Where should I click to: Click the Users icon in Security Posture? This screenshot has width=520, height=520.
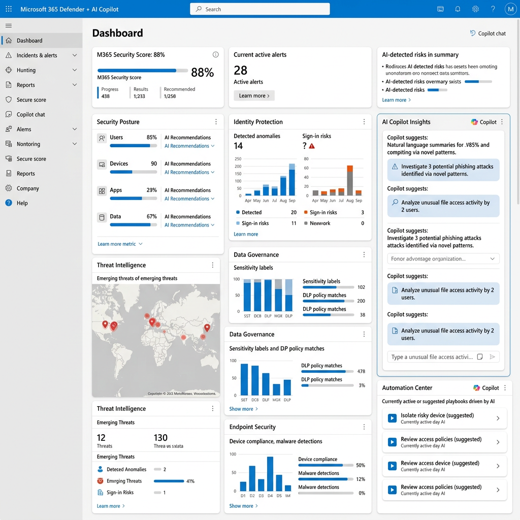tap(102, 138)
